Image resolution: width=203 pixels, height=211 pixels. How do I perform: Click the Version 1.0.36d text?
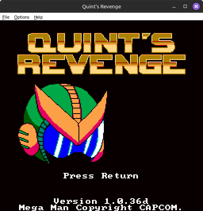pos(101,201)
